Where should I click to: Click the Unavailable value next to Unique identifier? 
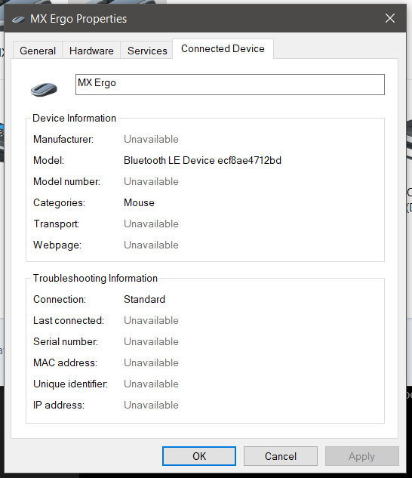[x=151, y=384]
